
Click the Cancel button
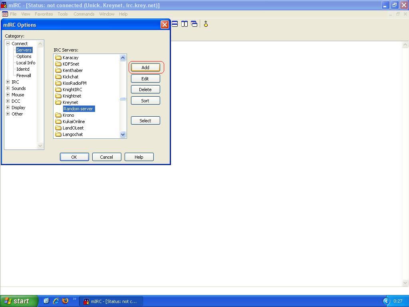(107, 157)
